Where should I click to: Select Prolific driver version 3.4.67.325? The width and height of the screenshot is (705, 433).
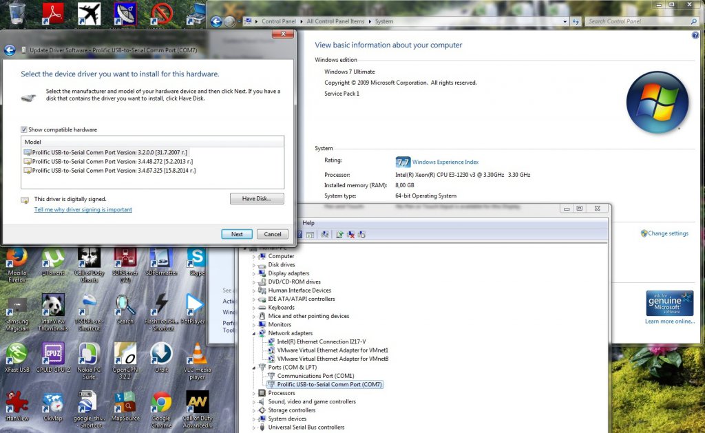click(114, 170)
